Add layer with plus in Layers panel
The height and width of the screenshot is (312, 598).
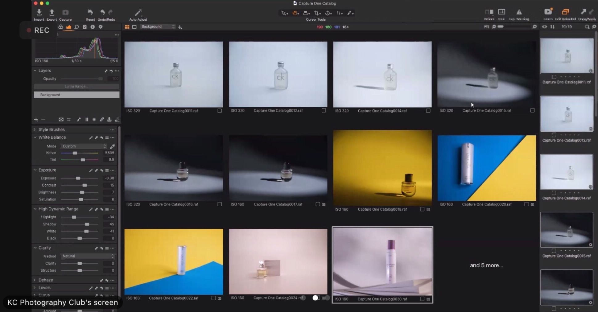coord(36,120)
